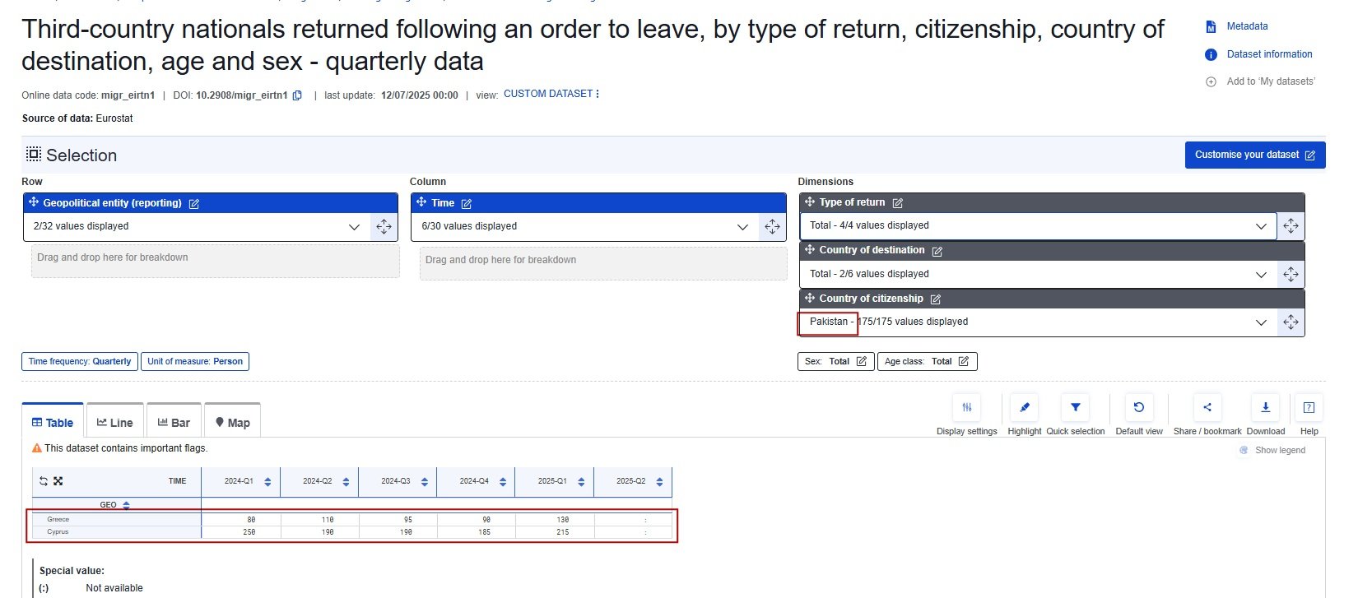Swap table rows and columns icon
Viewport: 1358px width, 598px height.
[44, 481]
